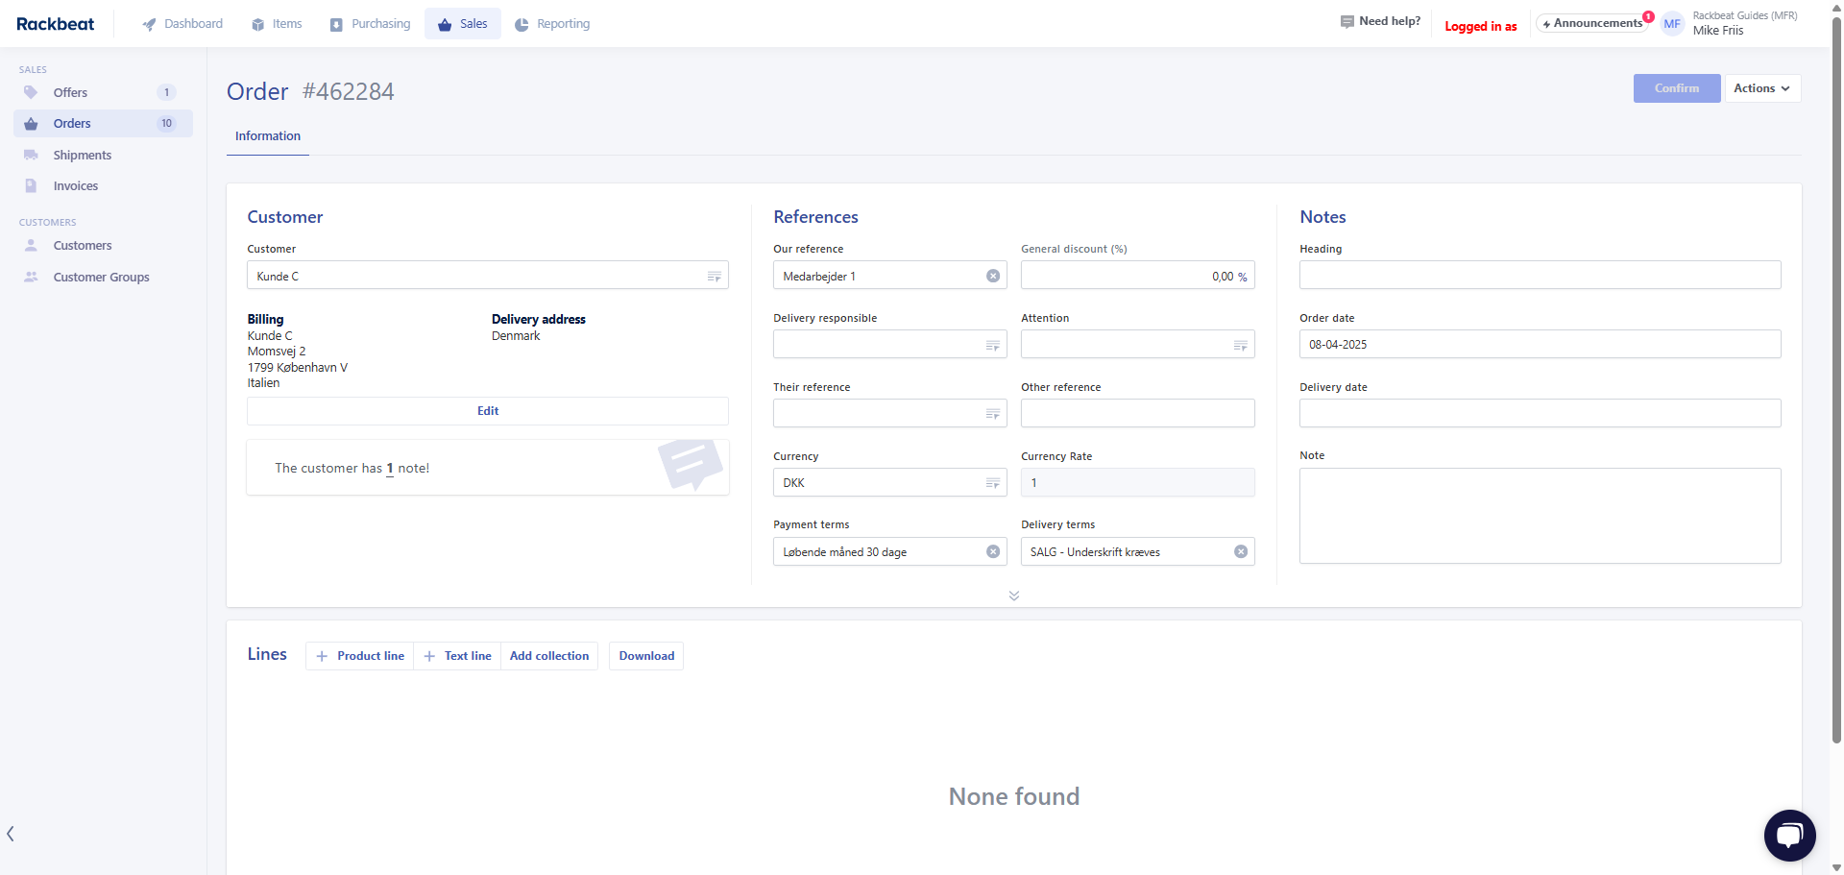
Task: Click the customer note speech bubble icon
Action: [x=690, y=464]
